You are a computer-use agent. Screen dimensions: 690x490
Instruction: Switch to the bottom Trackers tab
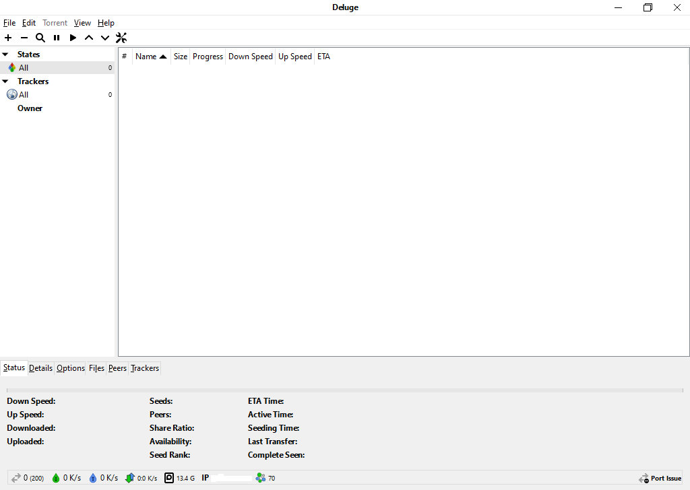145,368
